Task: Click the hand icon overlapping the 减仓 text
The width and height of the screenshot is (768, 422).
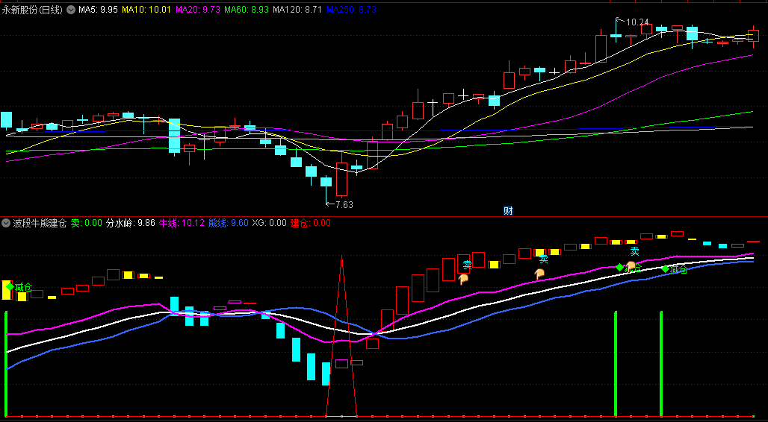Action: [x=631, y=266]
